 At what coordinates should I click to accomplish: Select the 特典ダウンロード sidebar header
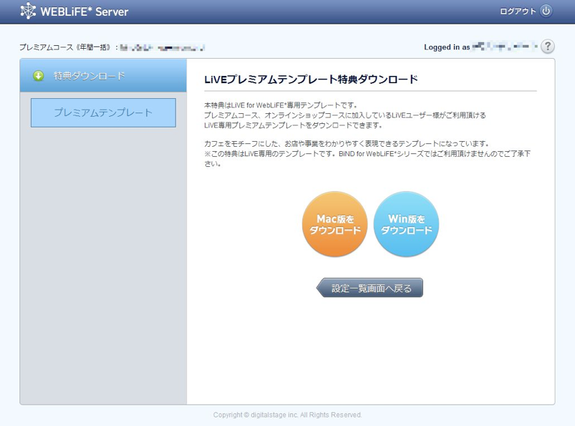103,75
